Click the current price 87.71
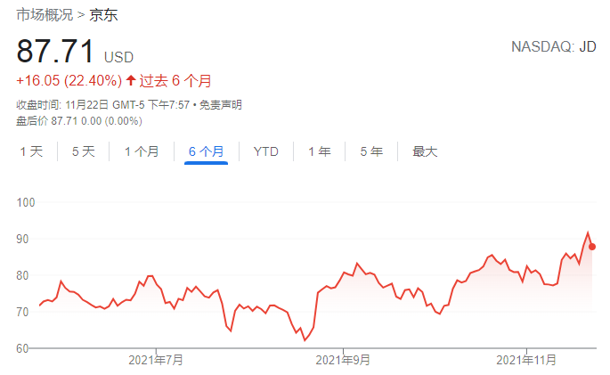The image size is (610, 375). [55, 51]
